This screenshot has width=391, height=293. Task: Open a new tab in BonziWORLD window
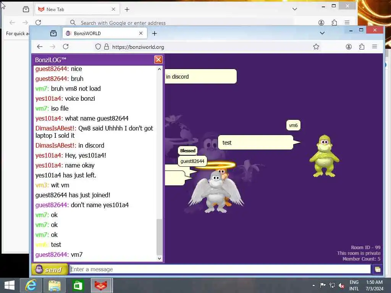click(x=154, y=34)
